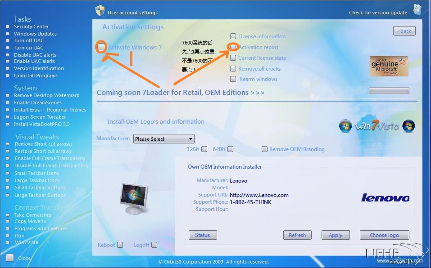431x268 pixels.
Task: Click the Status button
Action: [203, 235]
